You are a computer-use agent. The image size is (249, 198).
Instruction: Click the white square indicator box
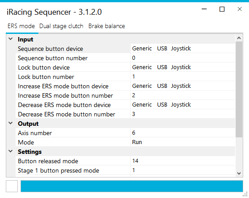pyautogui.click(x=12, y=186)
